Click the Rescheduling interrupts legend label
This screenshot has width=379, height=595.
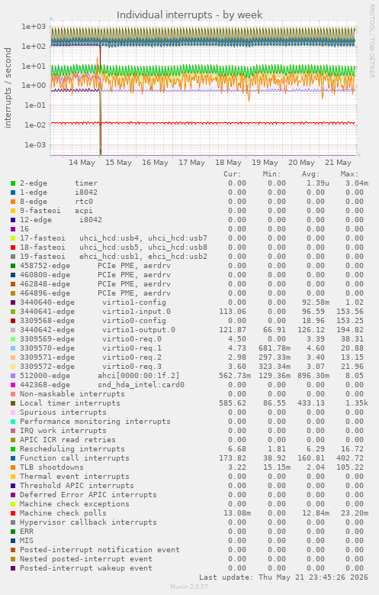pos(72,449)
